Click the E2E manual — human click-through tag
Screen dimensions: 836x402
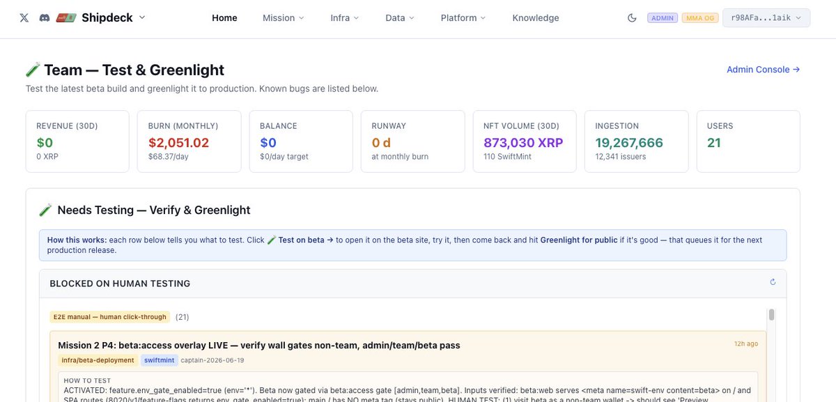[110, 317]
